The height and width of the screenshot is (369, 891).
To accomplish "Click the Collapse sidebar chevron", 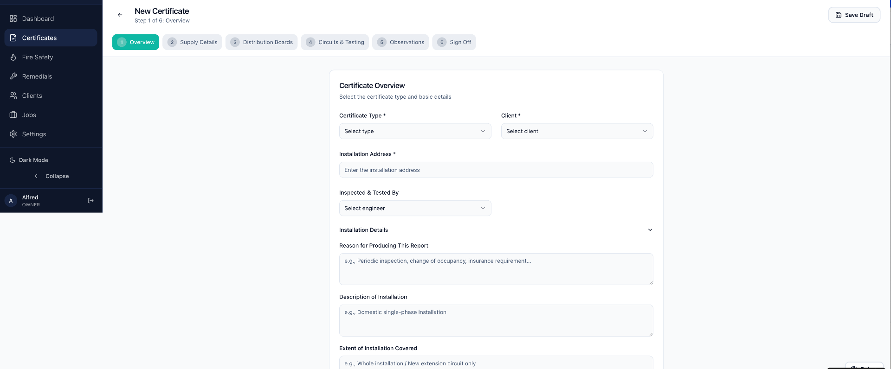I will click(36, 176).
